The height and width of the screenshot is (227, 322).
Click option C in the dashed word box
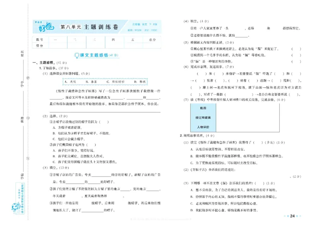[x=116, y=82]
